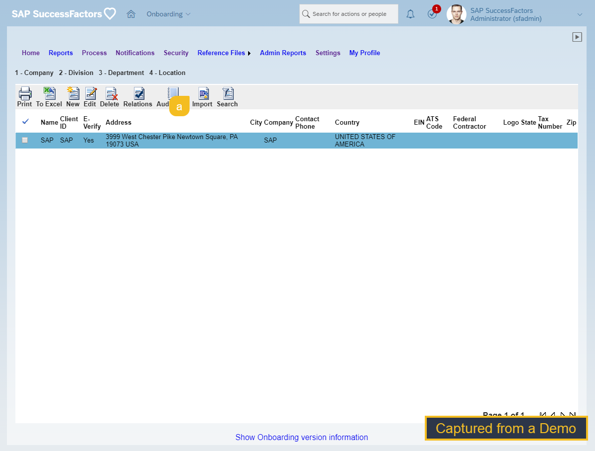Screen dimensions: 595x451
Task: Tick the checkbox for the SAP row
Action: pyautogui.click(x=25, y=140)
